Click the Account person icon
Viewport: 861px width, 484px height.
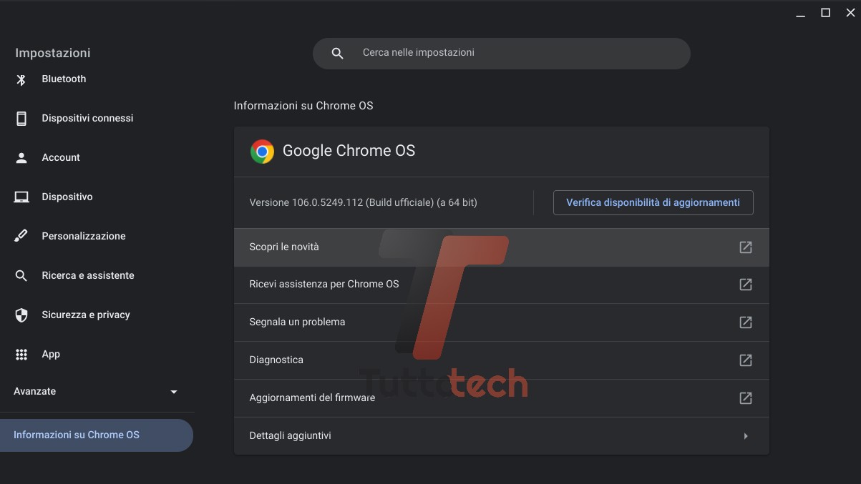point(21,158)
